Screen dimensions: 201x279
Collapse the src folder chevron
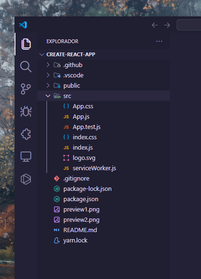48,96
